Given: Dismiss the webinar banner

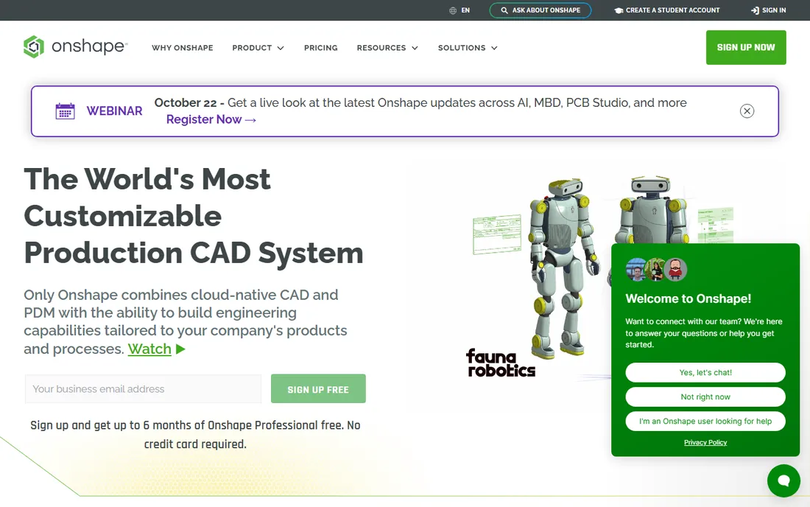Looking at the screenshot, I should [747, 111].
